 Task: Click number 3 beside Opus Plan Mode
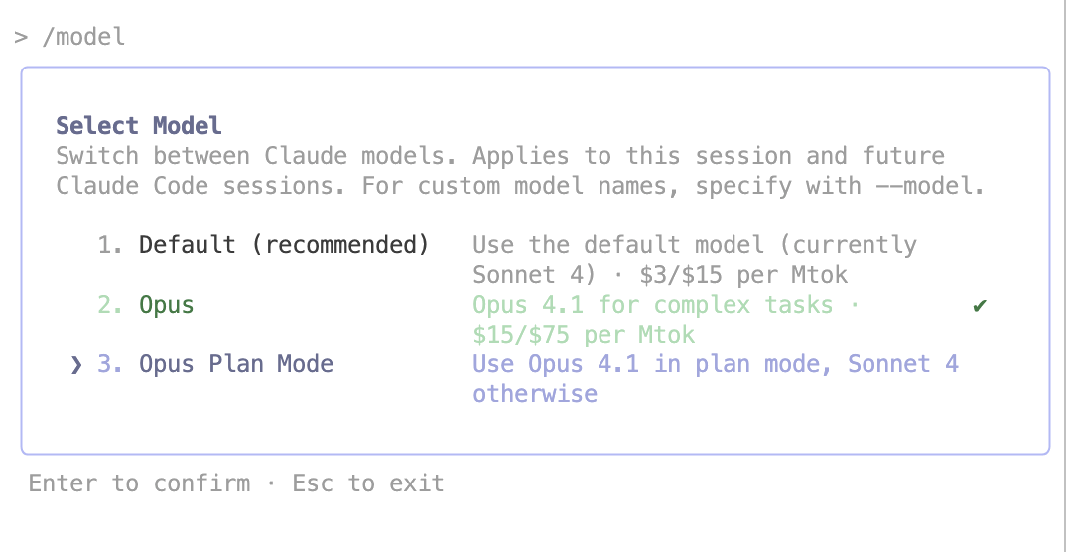pos(108,364)
